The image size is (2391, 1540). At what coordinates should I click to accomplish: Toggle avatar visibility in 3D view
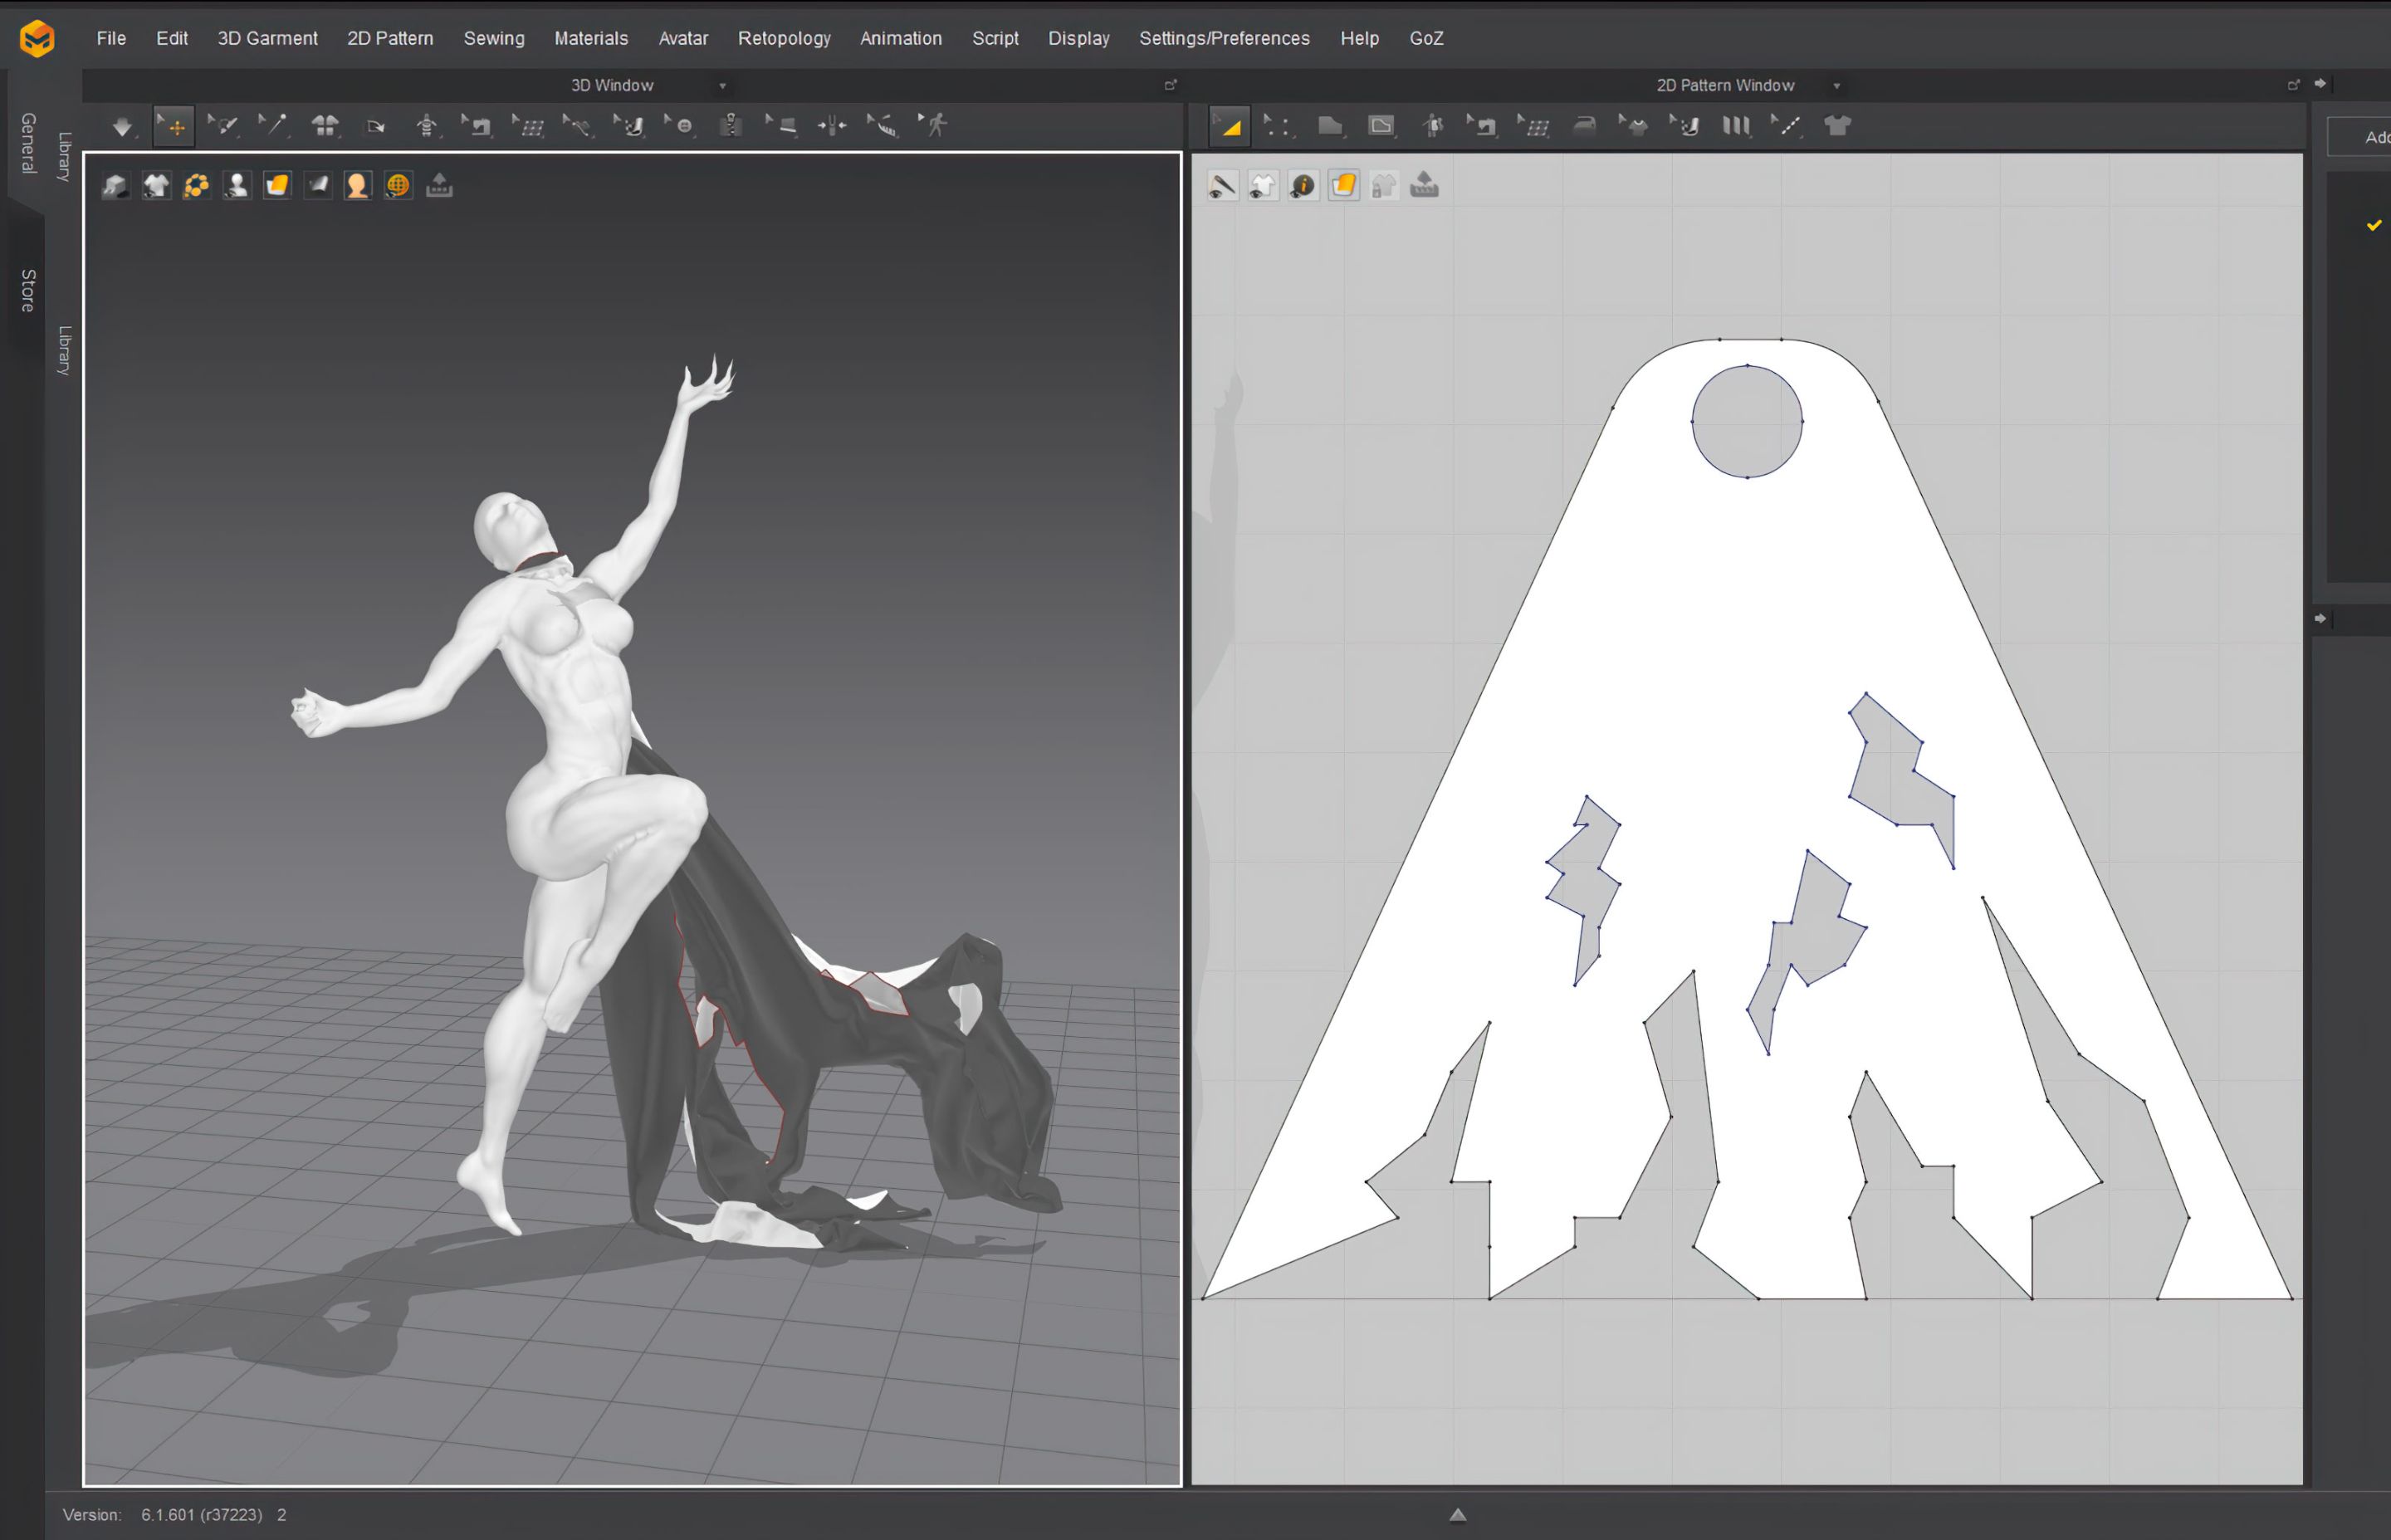point(237,185)
